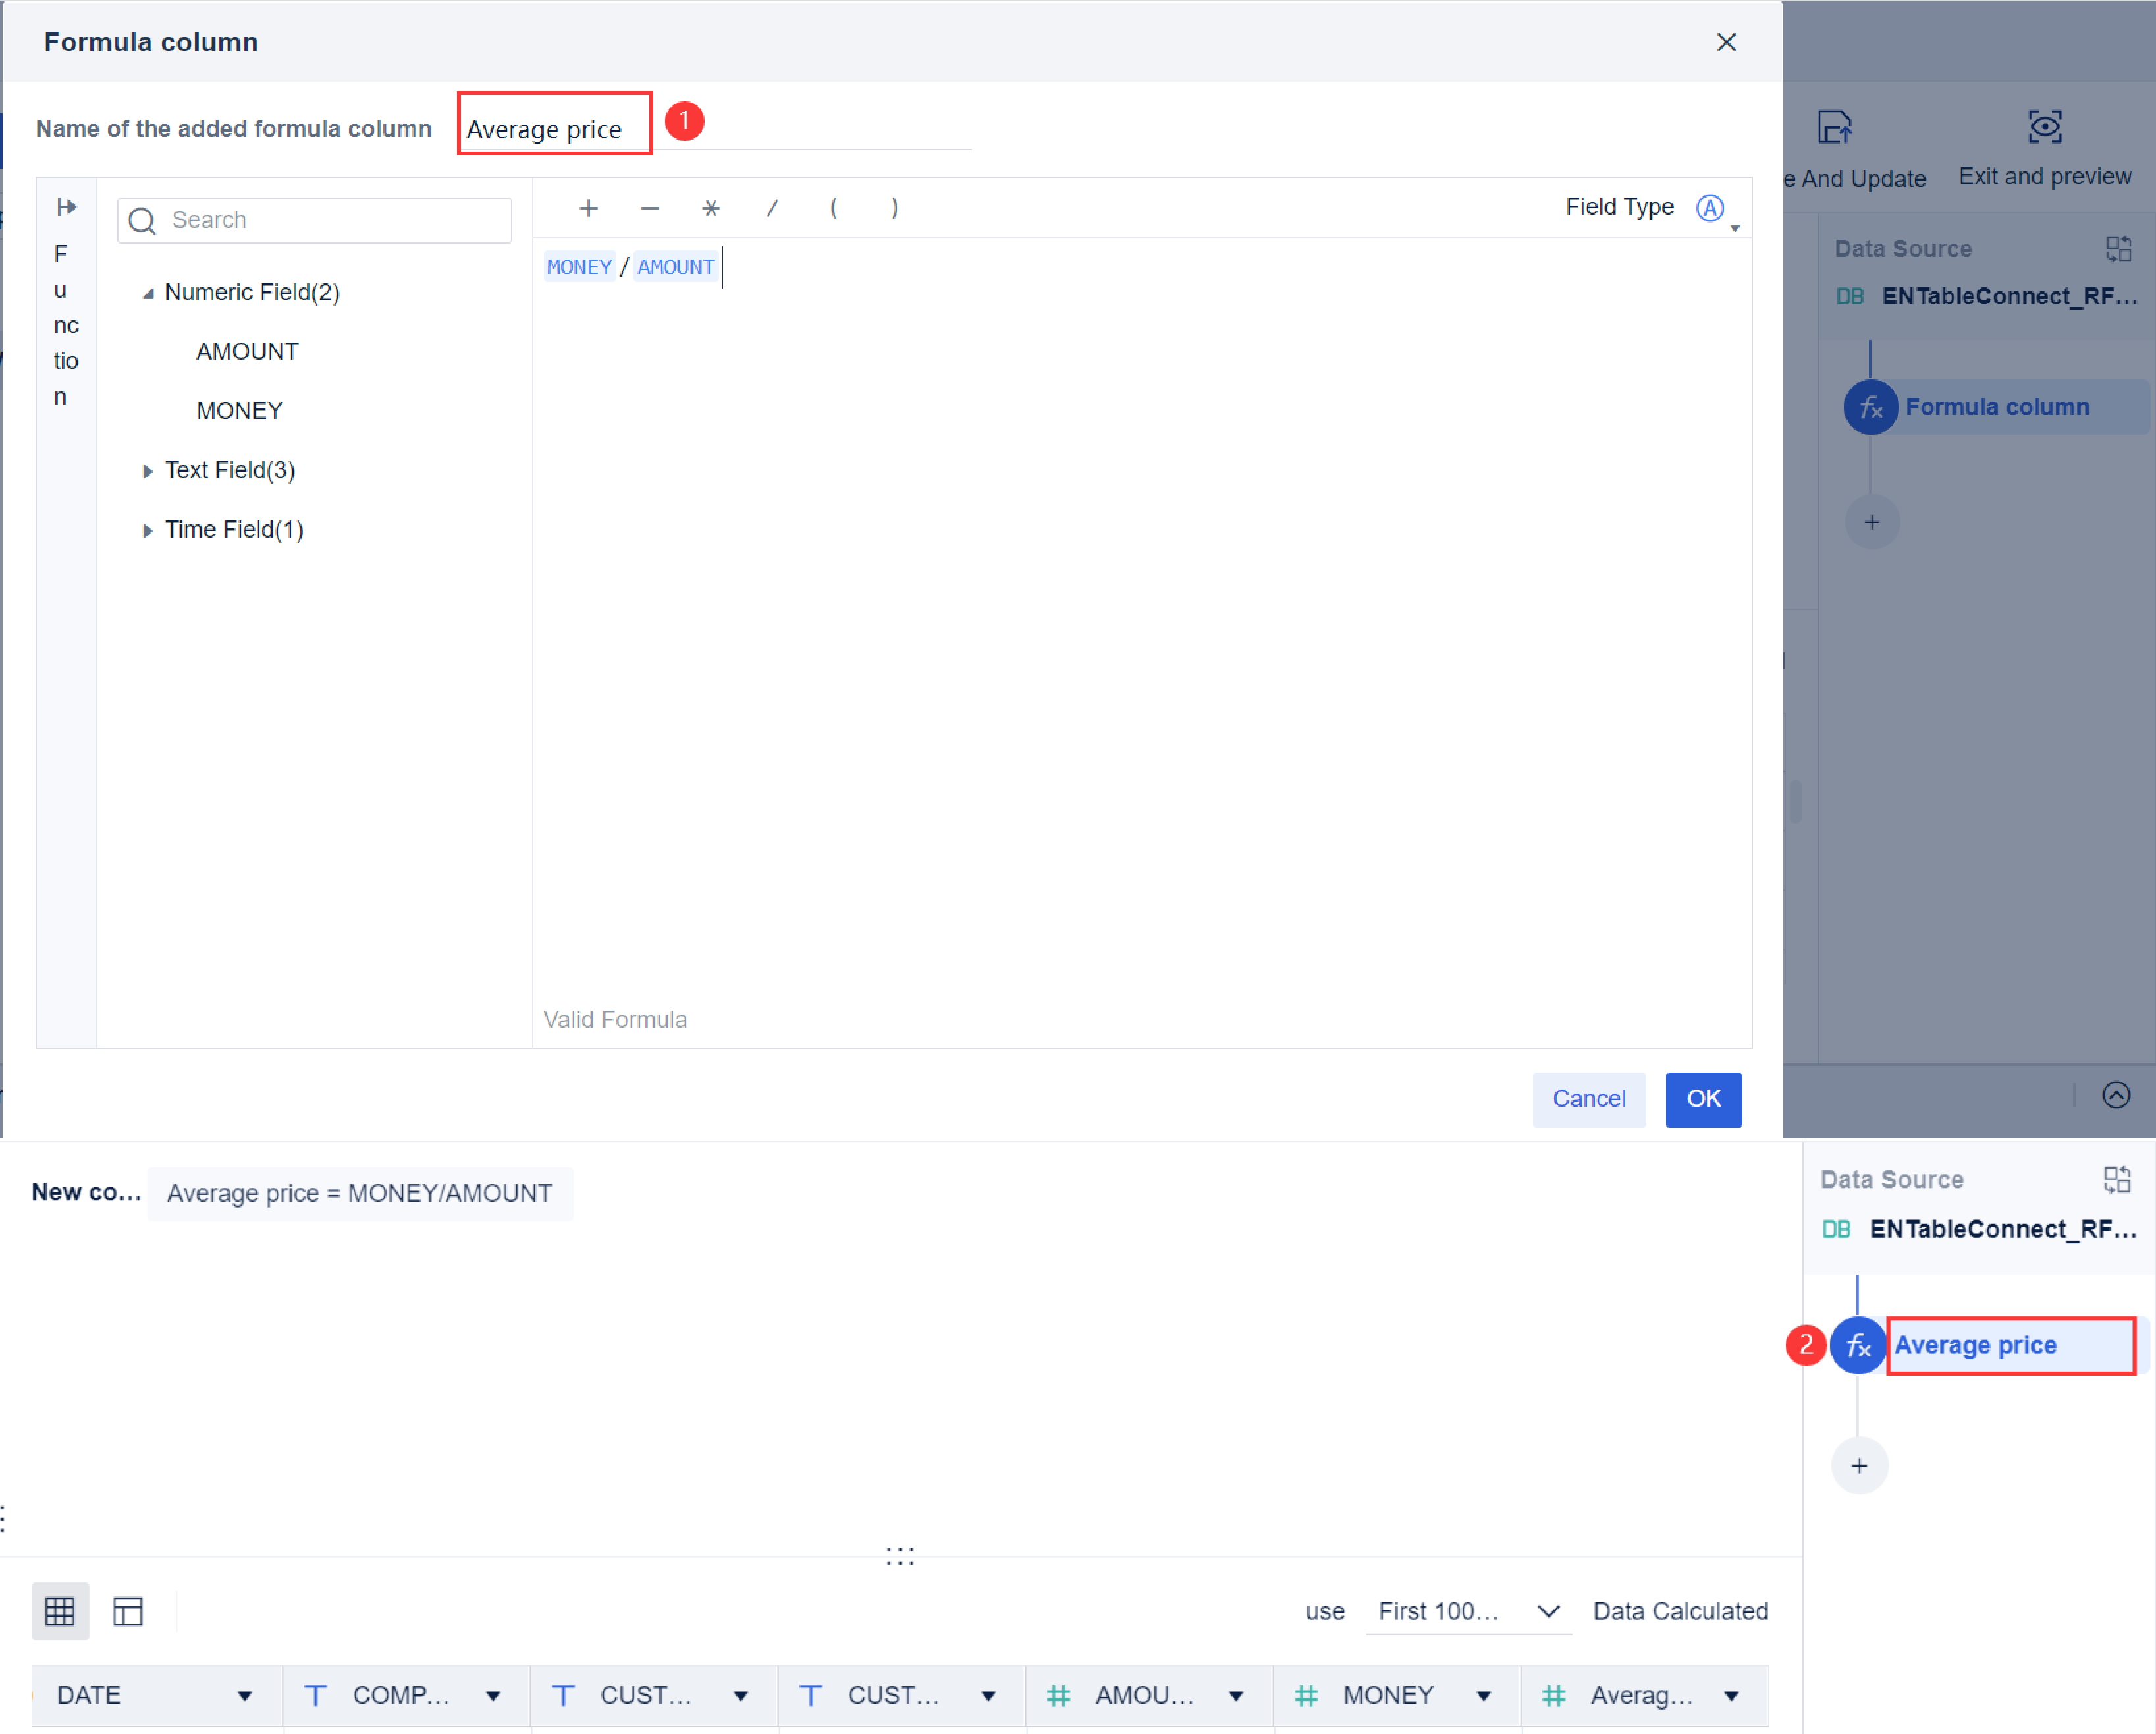Click the OK button to confirm formula
The height and width of the screenshot is (1734, 2156).
(x=1703, y=1099)
